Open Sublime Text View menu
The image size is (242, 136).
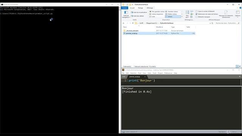click(144, 73)
